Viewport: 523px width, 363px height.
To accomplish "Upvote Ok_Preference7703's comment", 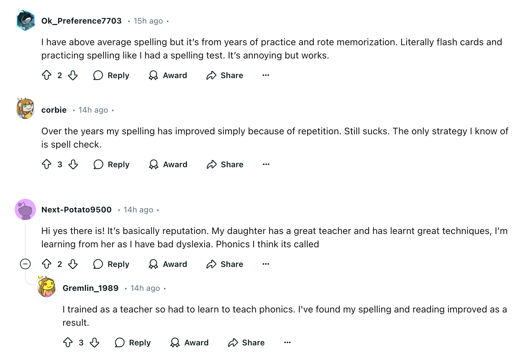I will (x=47, y=75).
